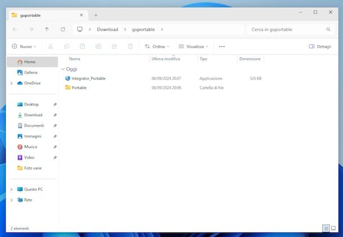Open the Nuovo dropdown menu

click(x=24, y=47)
